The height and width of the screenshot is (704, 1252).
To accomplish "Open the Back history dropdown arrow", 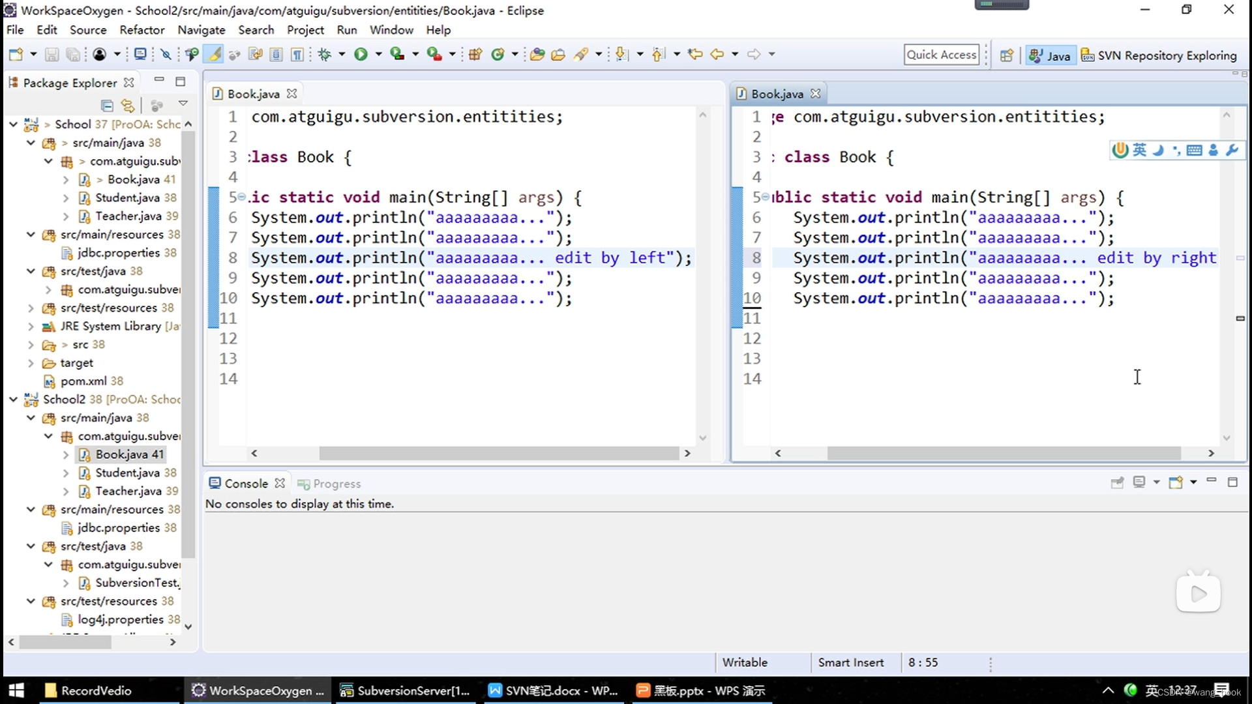I will pyautogui.click(x=735, y=55).
